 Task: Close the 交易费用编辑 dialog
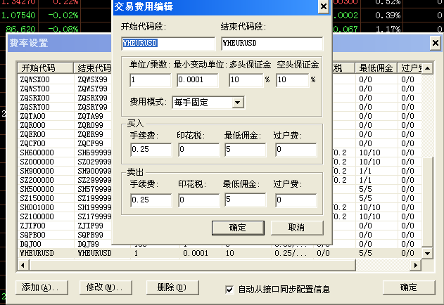pyautogui.click(x=323, y=7)
